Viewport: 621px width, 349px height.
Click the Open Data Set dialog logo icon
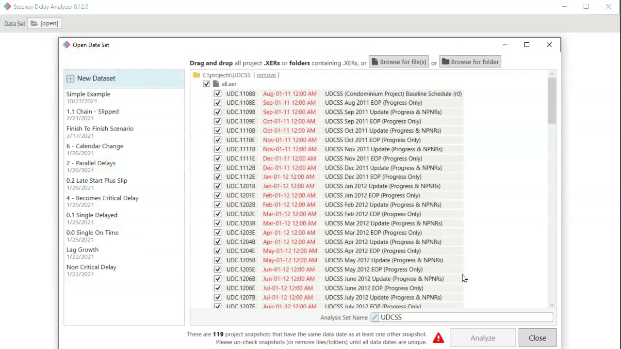66,45
